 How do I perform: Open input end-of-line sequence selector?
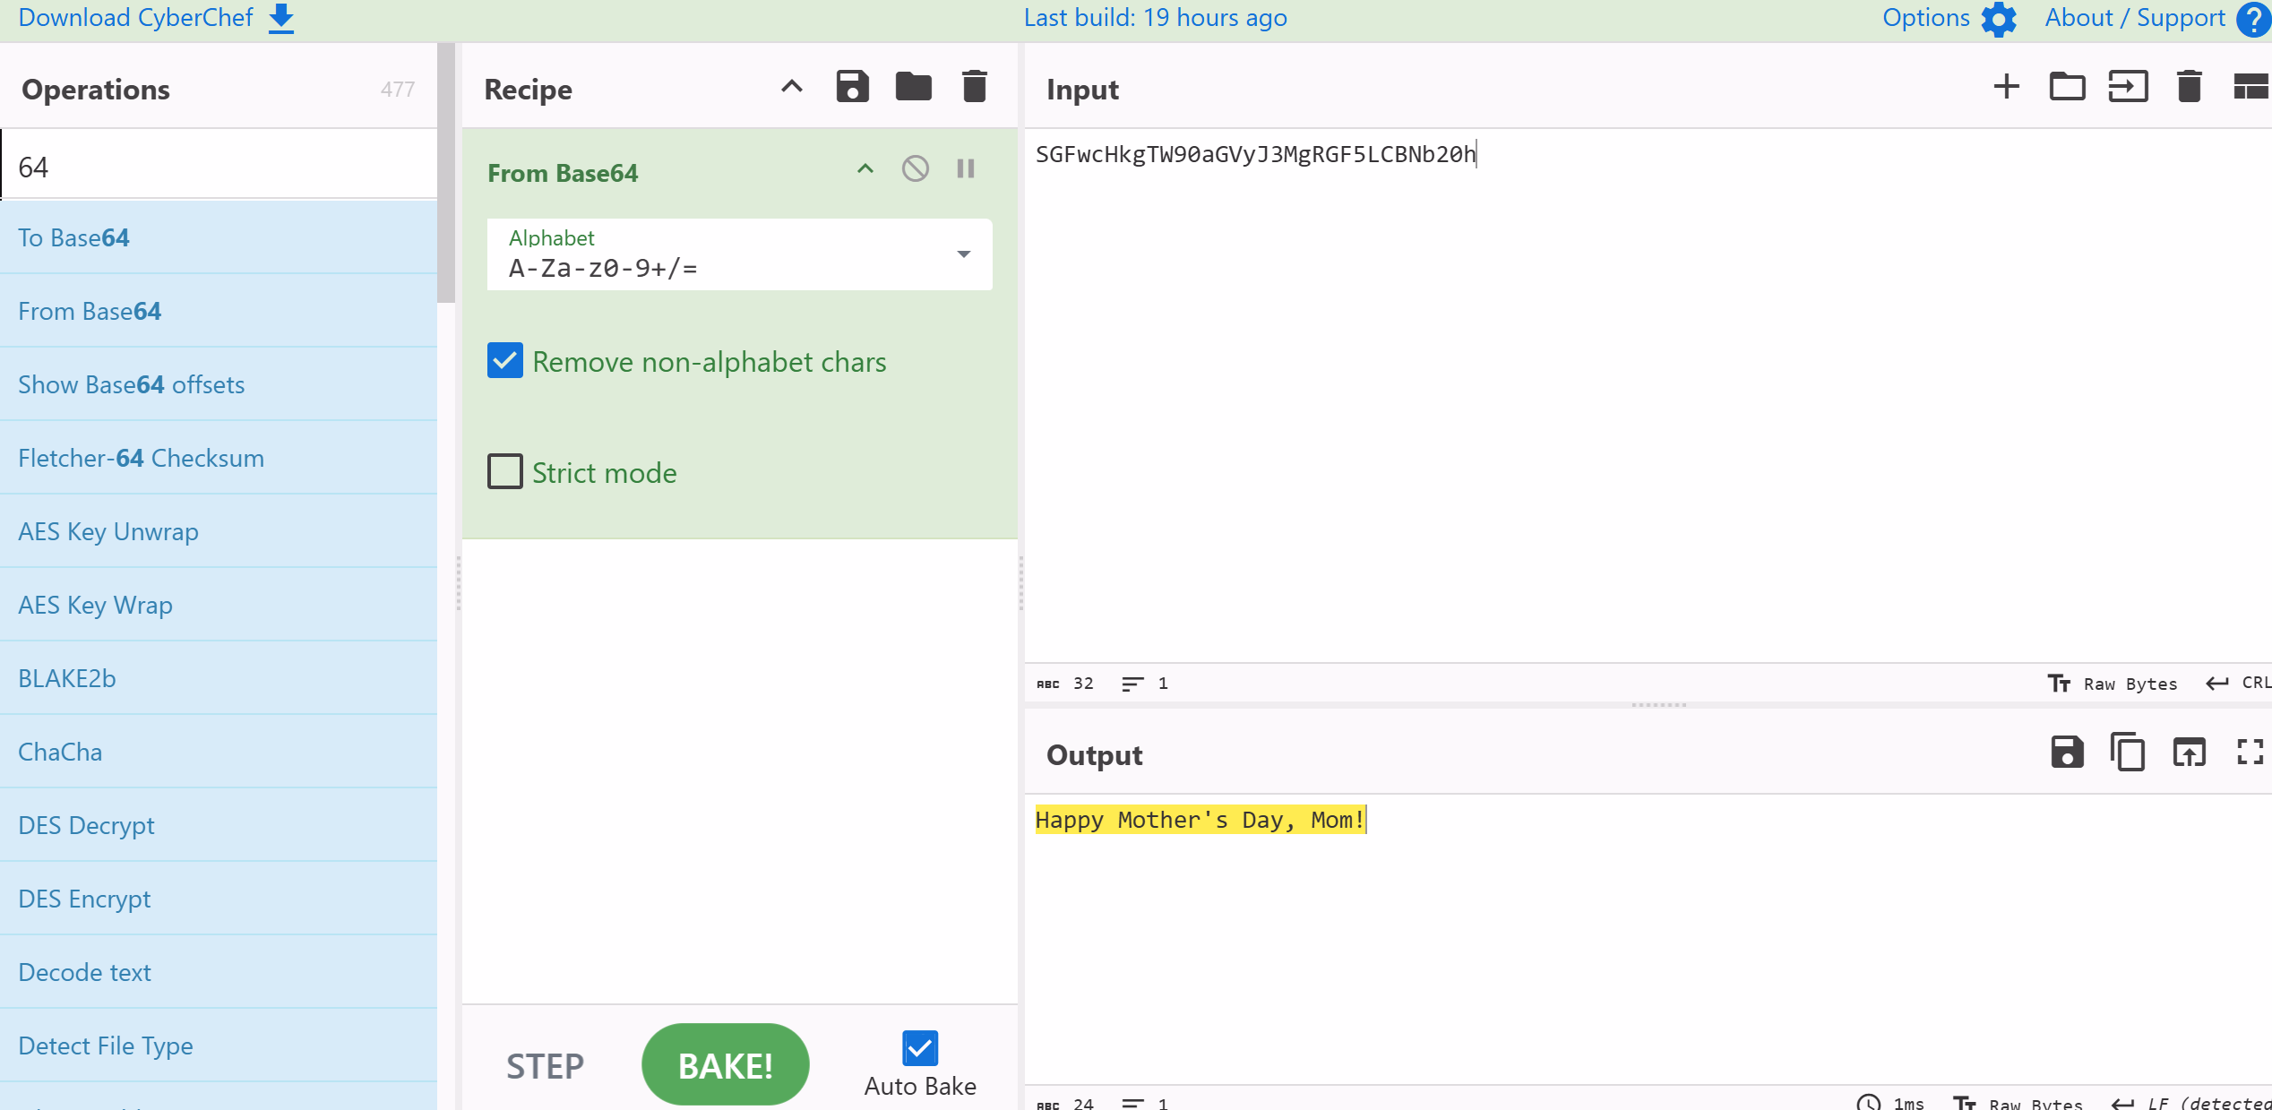(x=2238, y=684)
